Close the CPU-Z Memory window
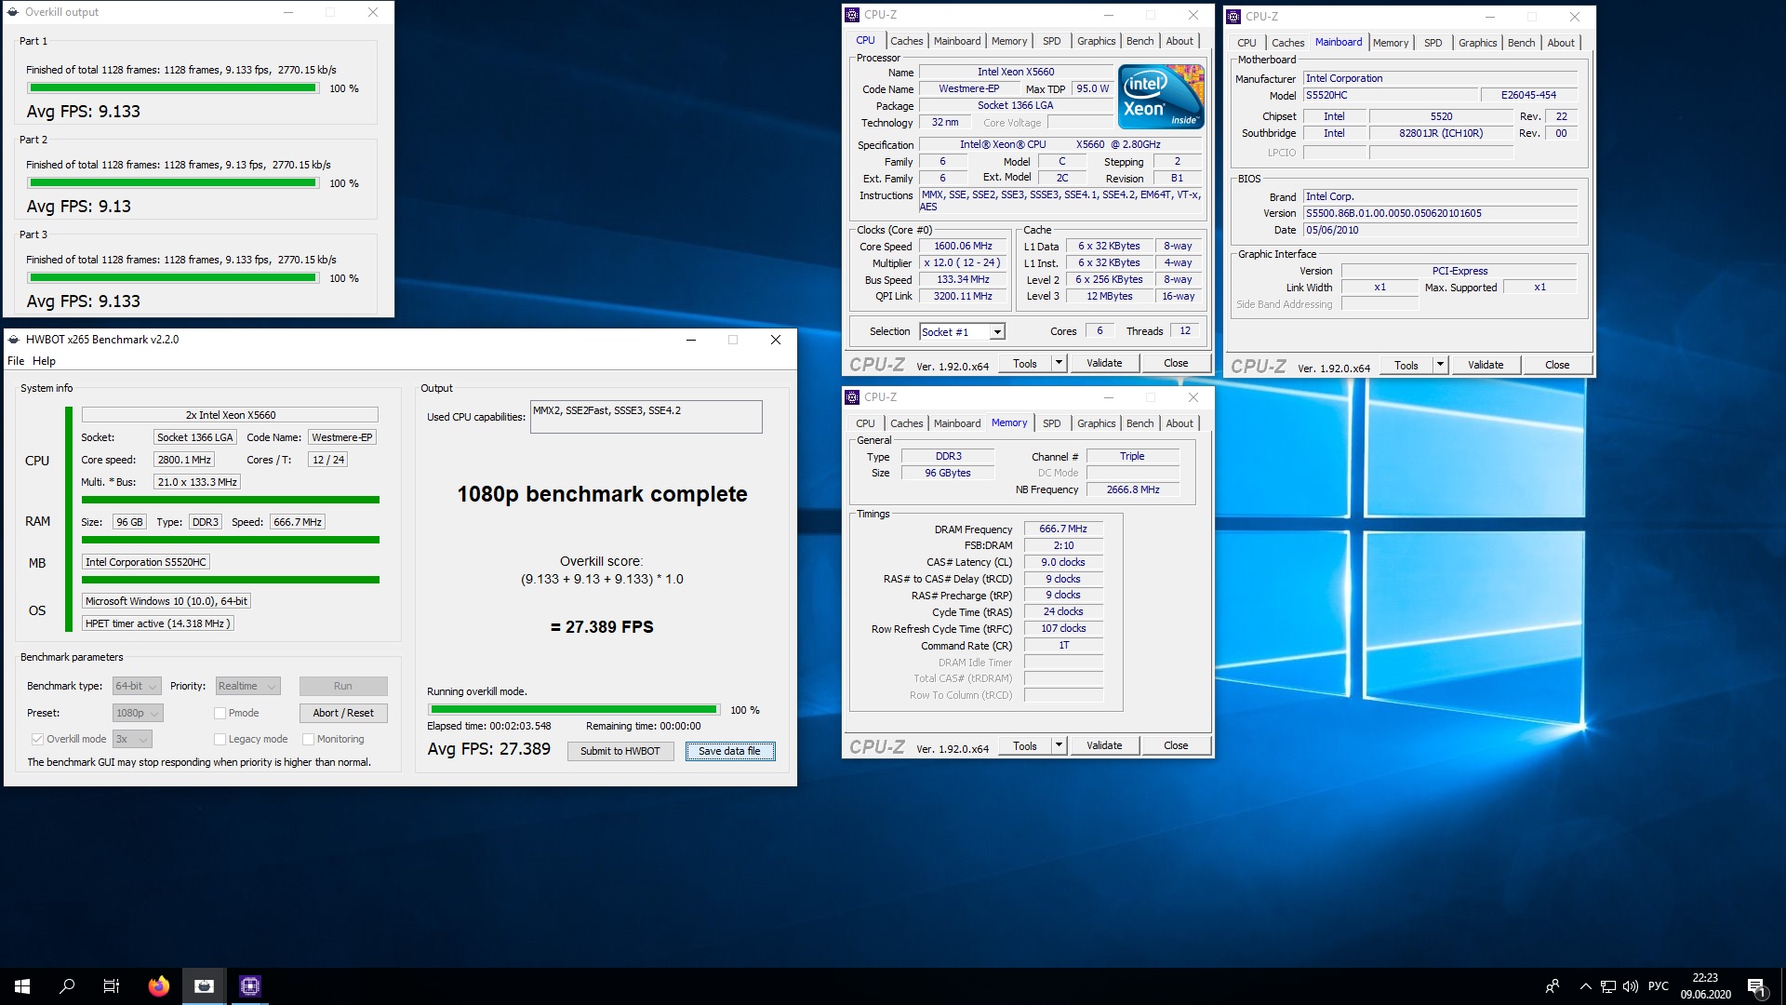This screenshot has width=1786, height=1005. (x=1193, y=397)
